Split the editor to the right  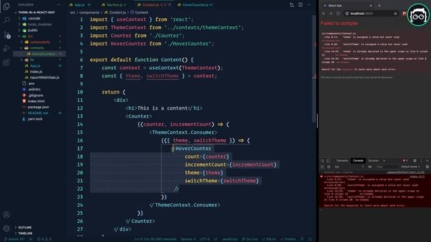pyautogui.click(x=300, y=5)
